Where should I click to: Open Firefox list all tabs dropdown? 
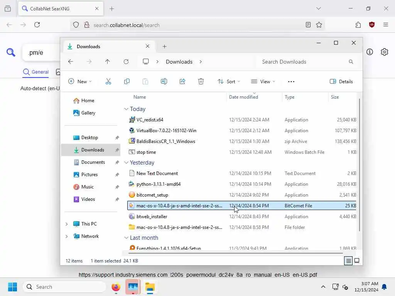point(318,8)
